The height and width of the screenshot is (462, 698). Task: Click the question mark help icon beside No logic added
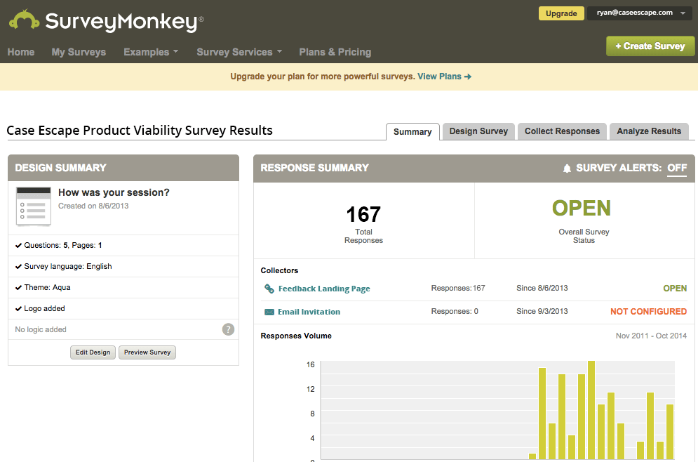[x=228, y=329]
